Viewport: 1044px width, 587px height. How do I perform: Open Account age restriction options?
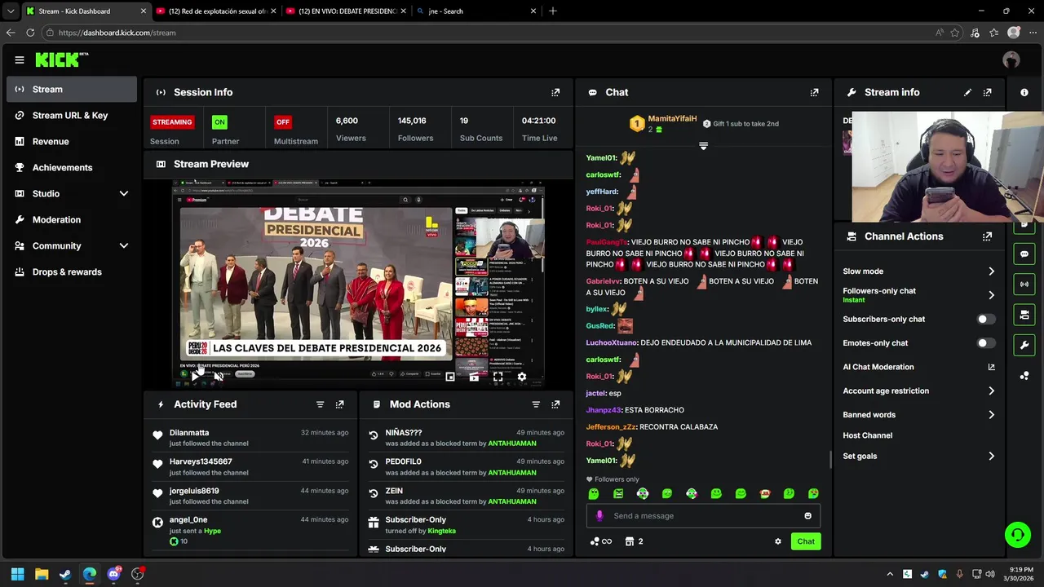click(x=919, y=391)
